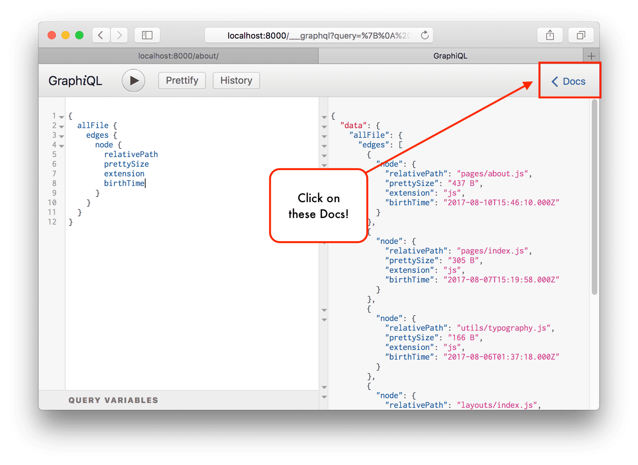Maximize window with green button
Image resolution: width=638 pixels, height=465 pixels.
click(79, 35)
